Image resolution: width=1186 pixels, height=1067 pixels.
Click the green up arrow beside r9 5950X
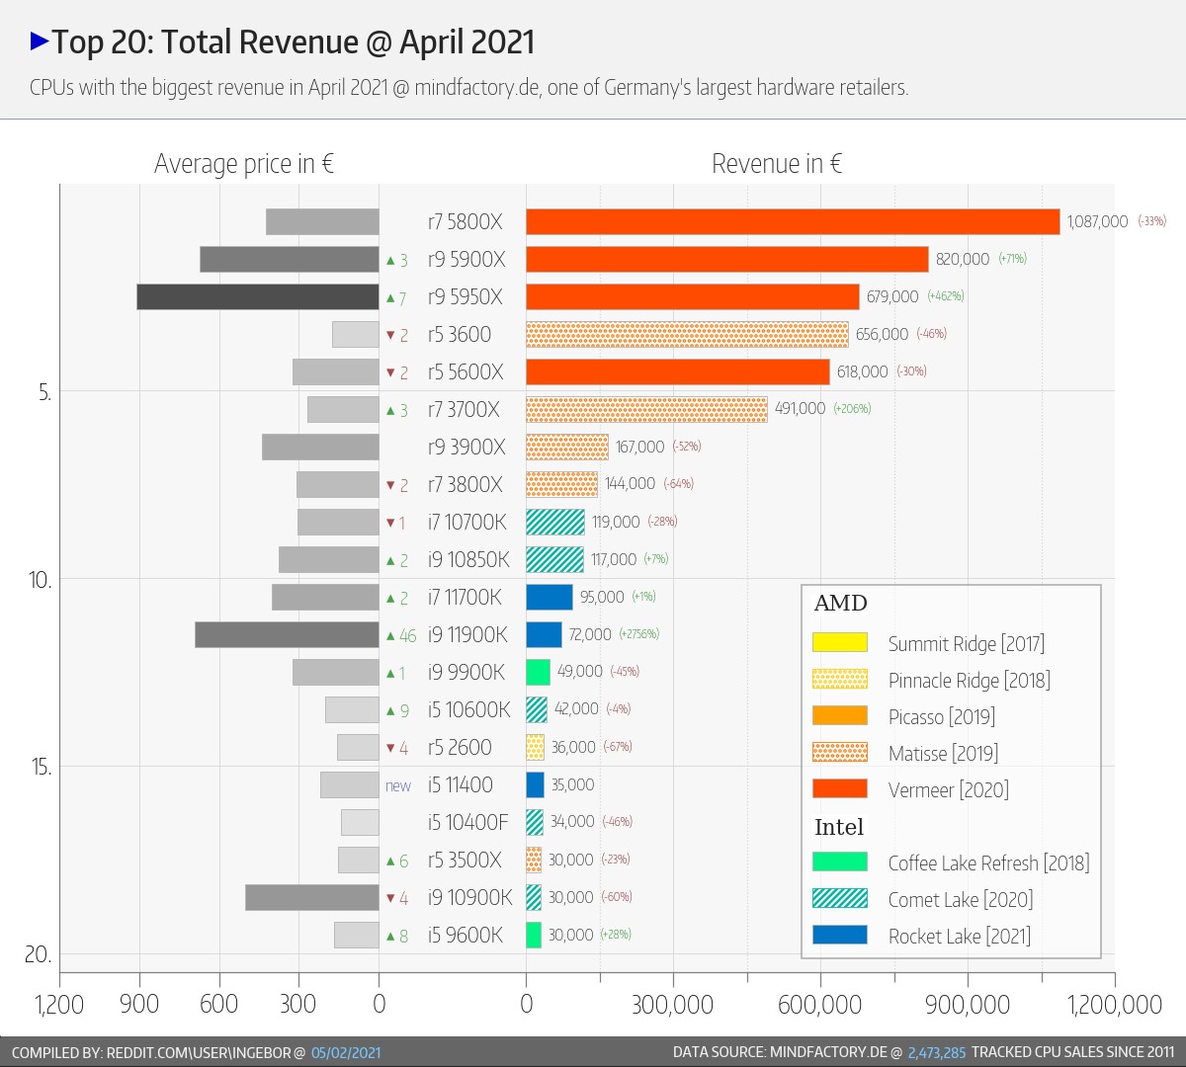tap(390, 298)
